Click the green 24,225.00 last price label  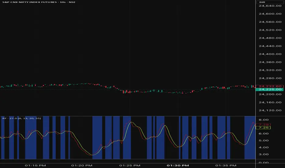pyautogui.click(x=269, y=89)
